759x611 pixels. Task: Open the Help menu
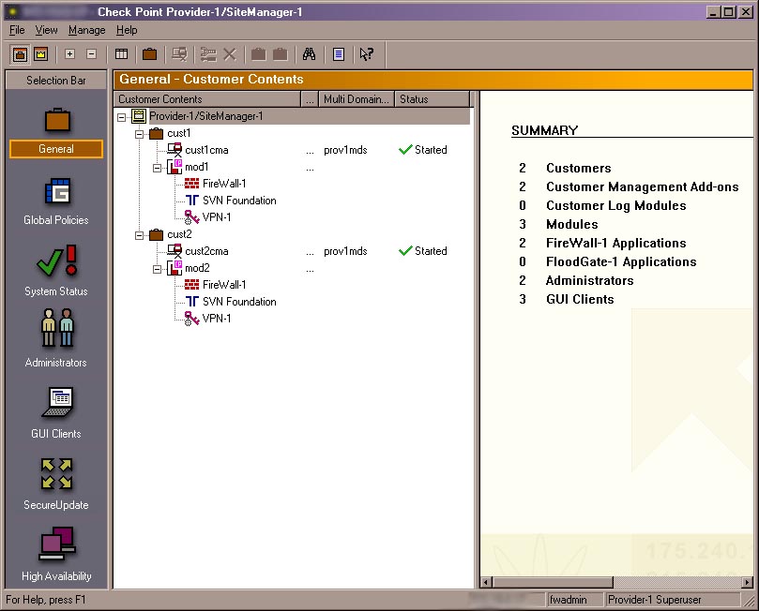[127, 30]
